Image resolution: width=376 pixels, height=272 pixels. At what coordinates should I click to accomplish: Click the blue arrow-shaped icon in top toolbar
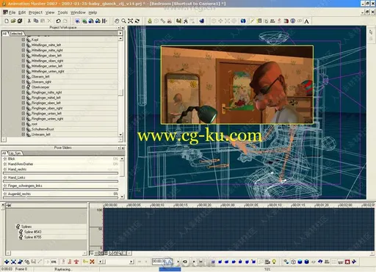tap(202, 21)
